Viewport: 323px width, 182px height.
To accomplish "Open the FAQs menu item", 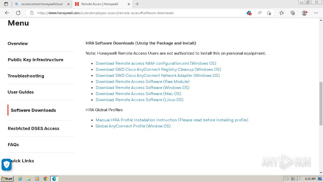I will pyautogui.click(x=13, y=145).
